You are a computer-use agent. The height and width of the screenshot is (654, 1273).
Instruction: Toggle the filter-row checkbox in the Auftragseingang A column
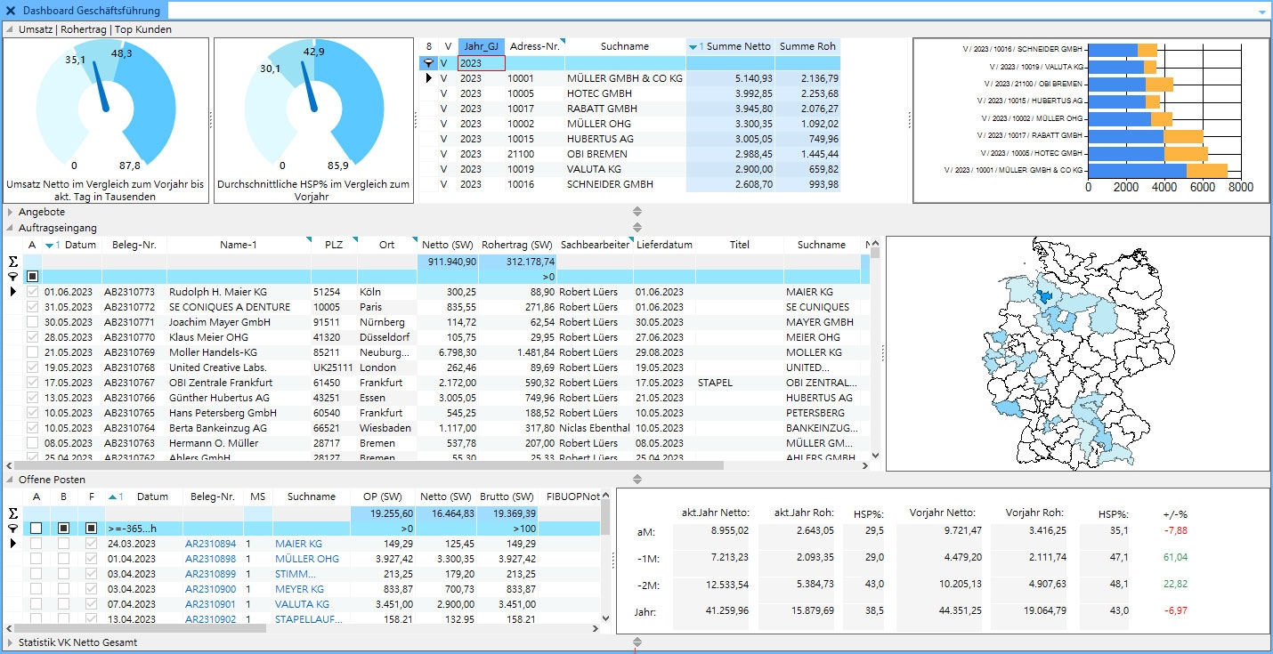pos(33,277)
